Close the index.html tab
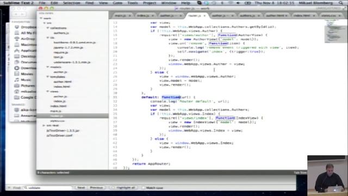This screenshot has height=196, width=348. pos(314,16)
